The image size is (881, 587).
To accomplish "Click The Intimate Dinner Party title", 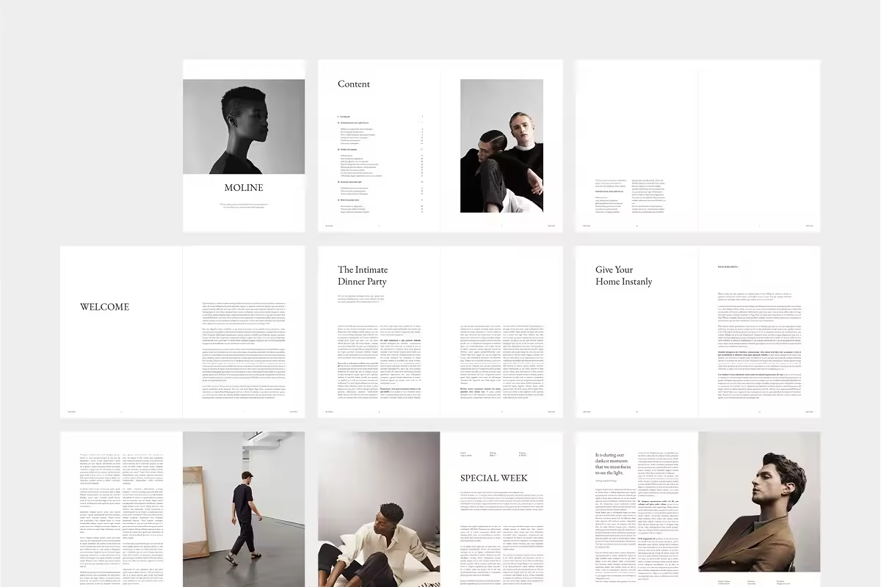I will coord(362,276).
